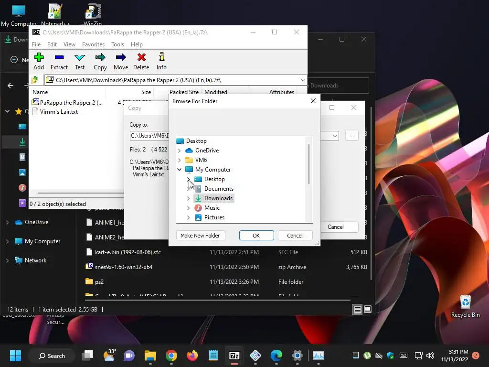Click the browse (...) button in Copy dialog
This screenshot has width=489, height=367.
point(351,136)
